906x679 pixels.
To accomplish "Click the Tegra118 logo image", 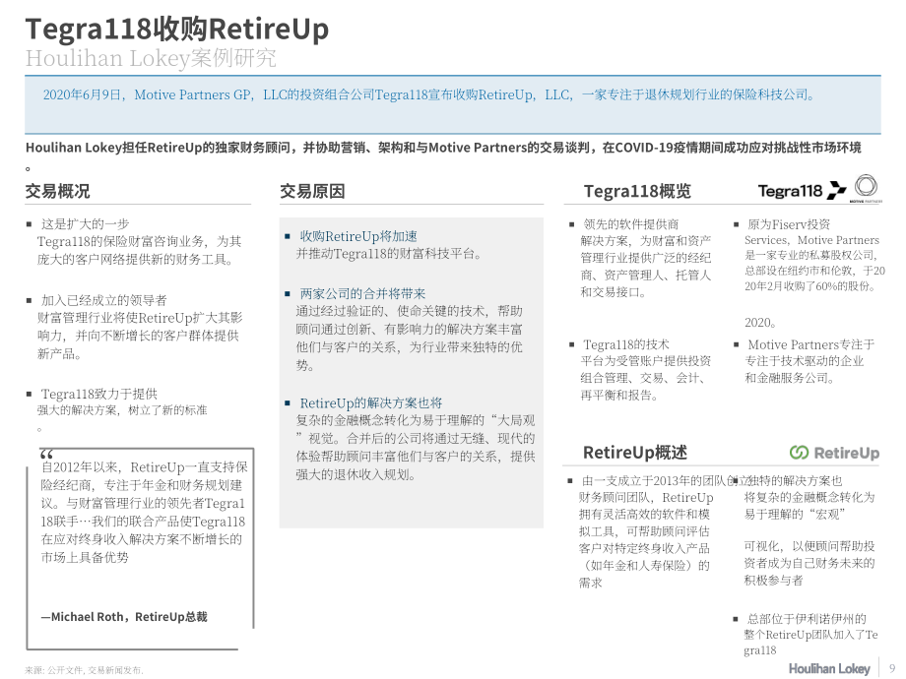I will (802, 191).
